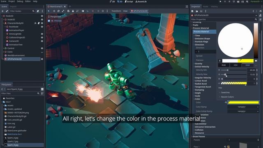Expand the Gravity section
The height and width of the screenshot is (148, 263).
pyautogui.click(x=198, y=64)
